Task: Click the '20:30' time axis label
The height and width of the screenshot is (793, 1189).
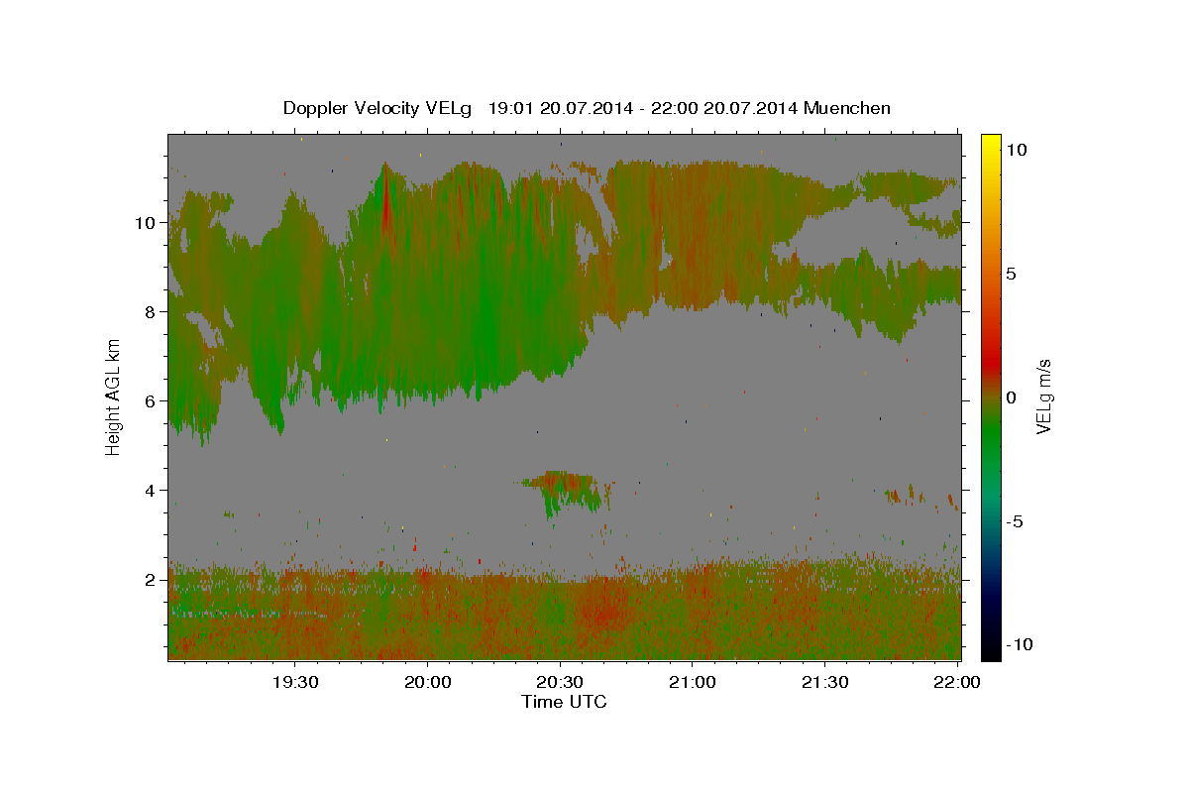Action: pos(560,682)
